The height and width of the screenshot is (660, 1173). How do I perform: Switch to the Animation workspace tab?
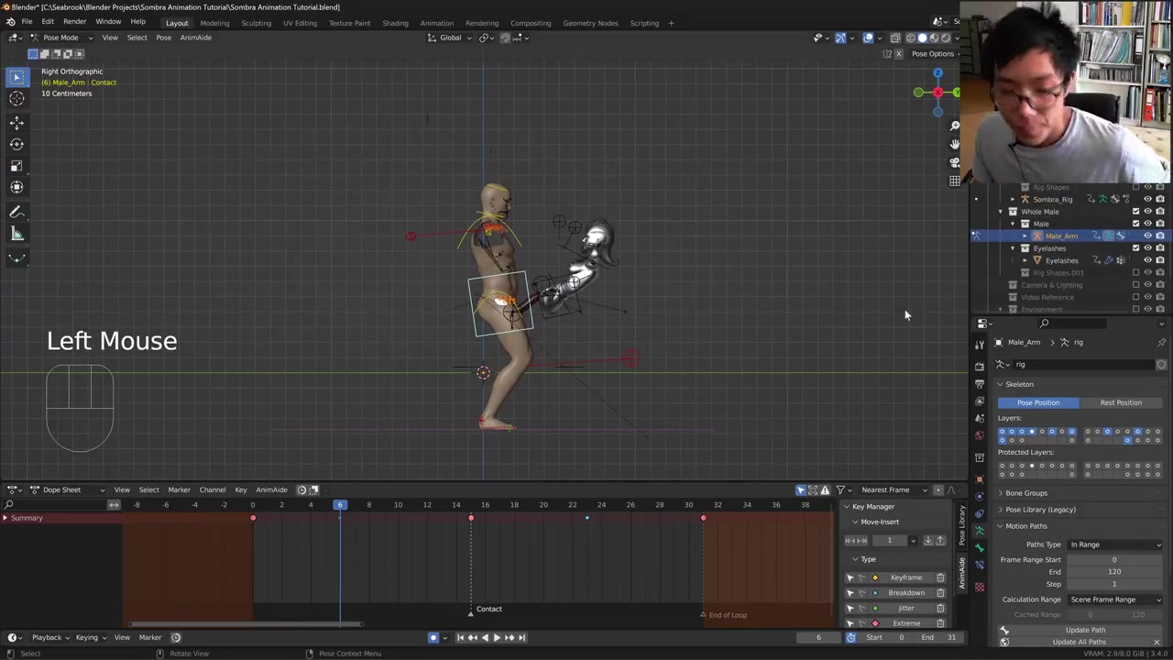436,23
